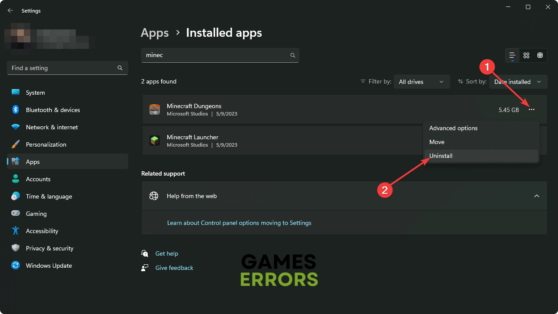Open three-dot menu for Minecraft Dungeons

[x=532, y=110]
